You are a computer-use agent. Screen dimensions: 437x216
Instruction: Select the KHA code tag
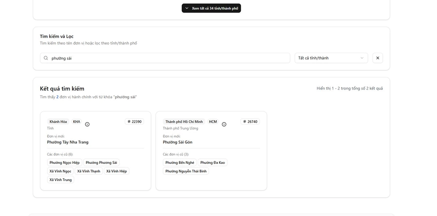point(76,122)
